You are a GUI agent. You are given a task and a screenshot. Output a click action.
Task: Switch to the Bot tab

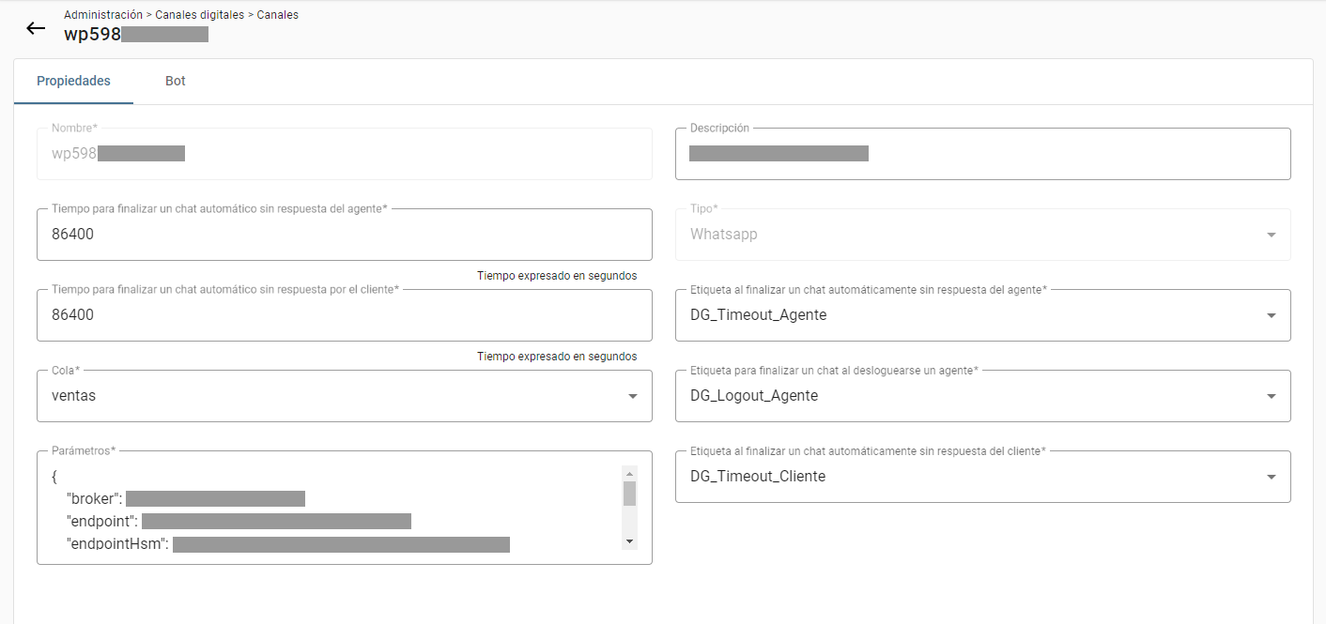(x=176, y=81)
